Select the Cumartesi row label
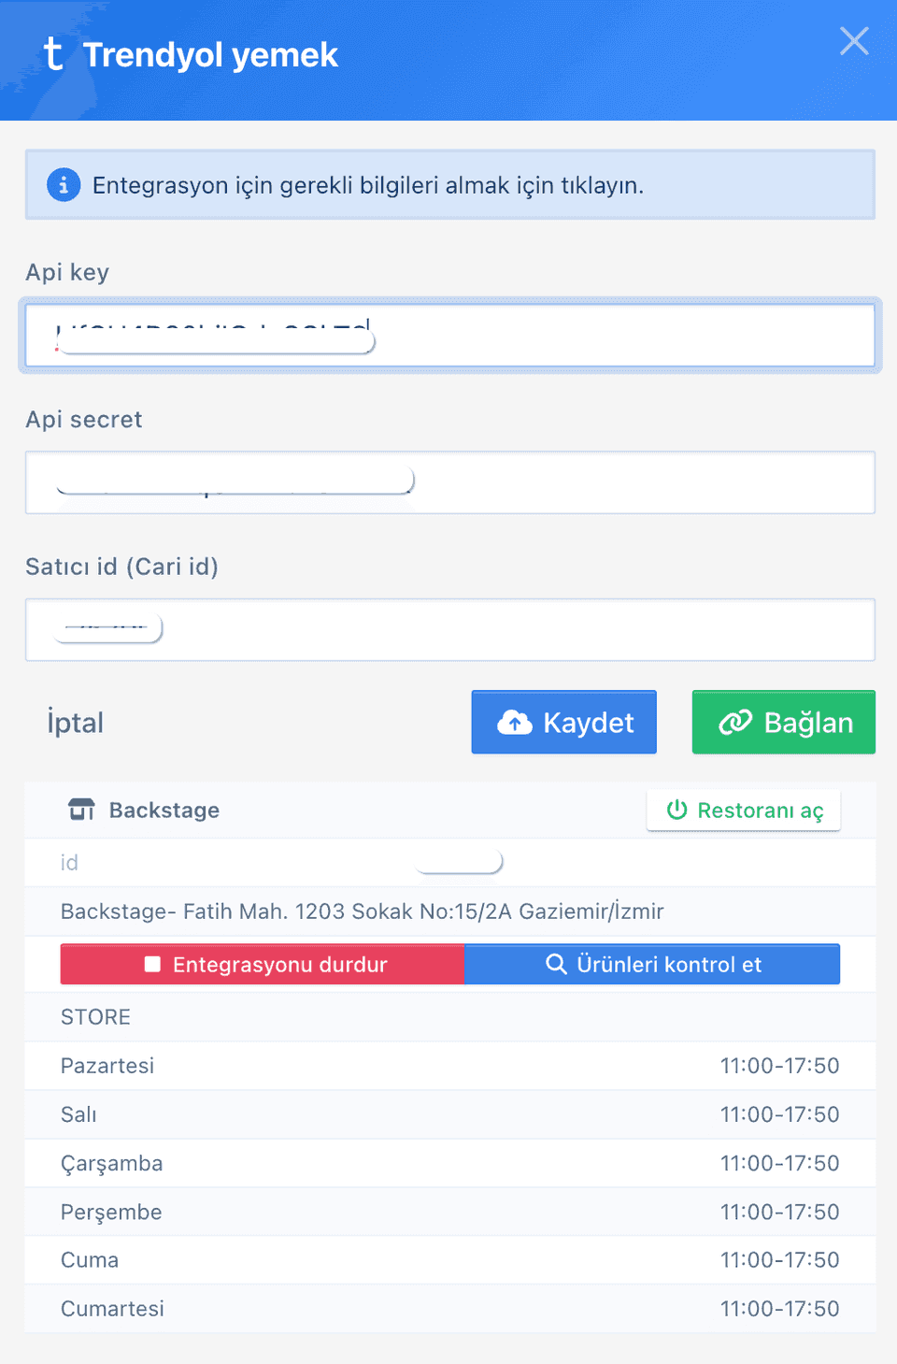 112,1309
